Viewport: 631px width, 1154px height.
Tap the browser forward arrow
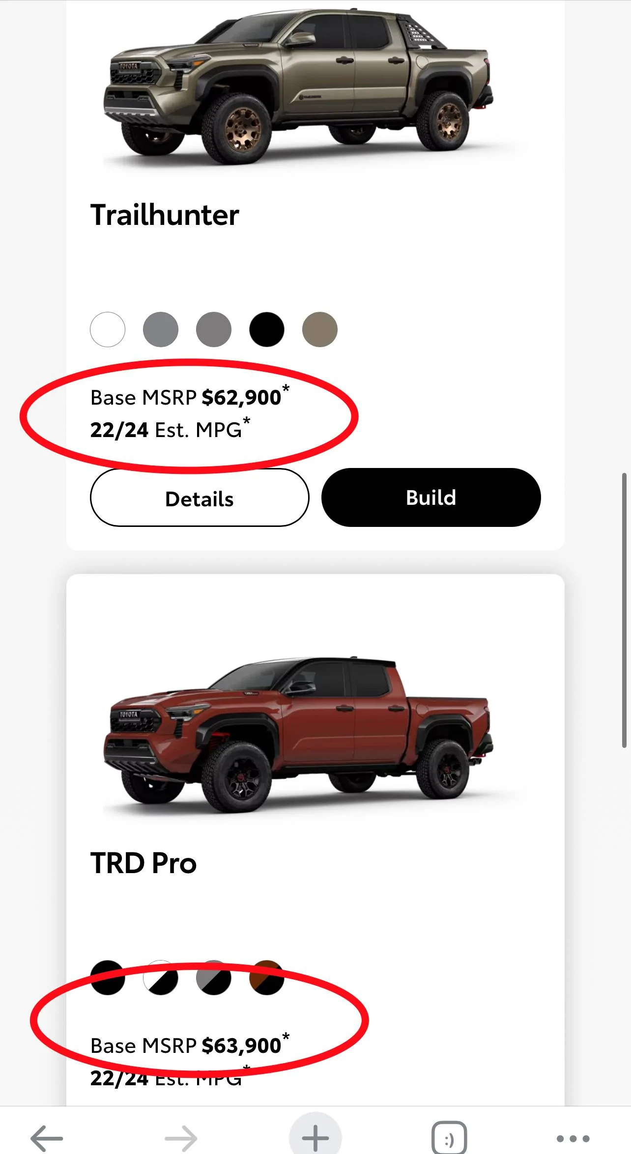pos(181,1137)
